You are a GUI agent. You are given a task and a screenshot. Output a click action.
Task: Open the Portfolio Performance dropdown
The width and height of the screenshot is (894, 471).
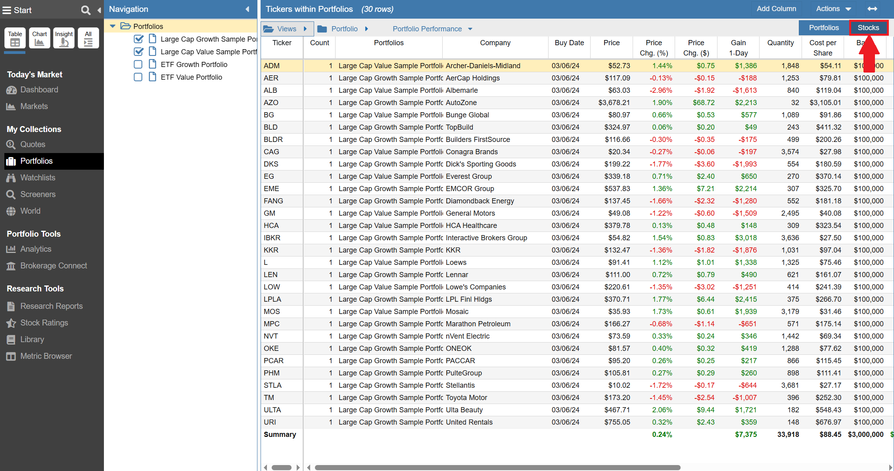pyautogui.click(x=432, y=29)
